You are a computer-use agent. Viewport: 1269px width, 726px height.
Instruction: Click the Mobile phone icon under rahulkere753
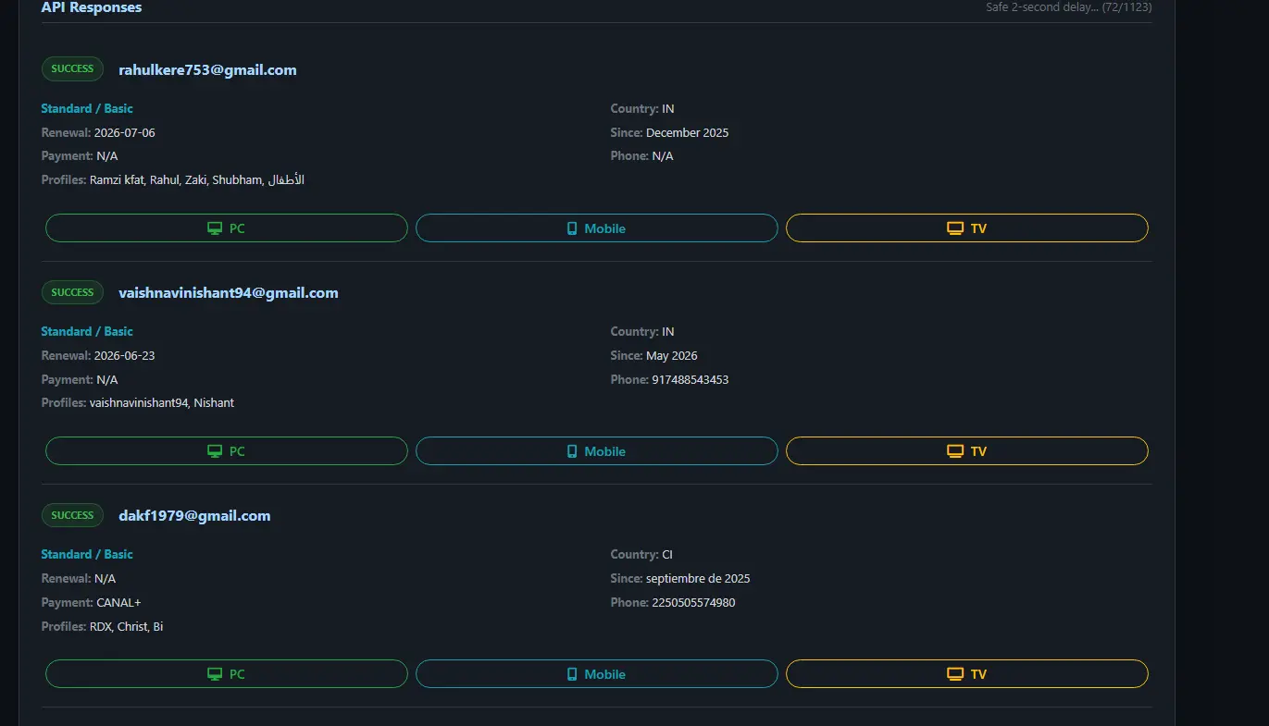point(572,228)
